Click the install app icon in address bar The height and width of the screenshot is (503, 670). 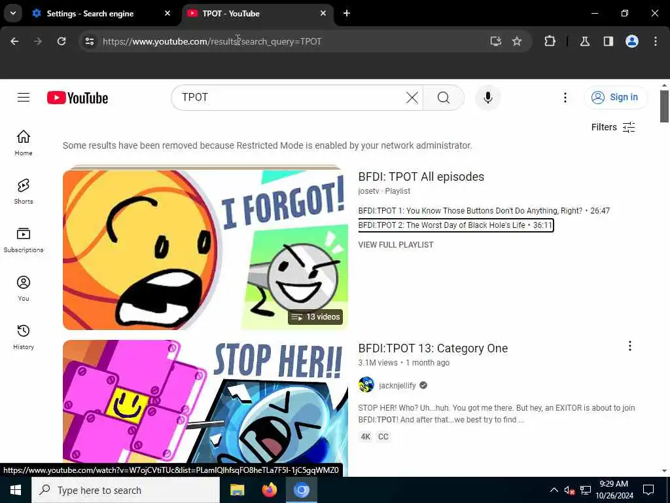pyautogui.click(x=496, y=41)
